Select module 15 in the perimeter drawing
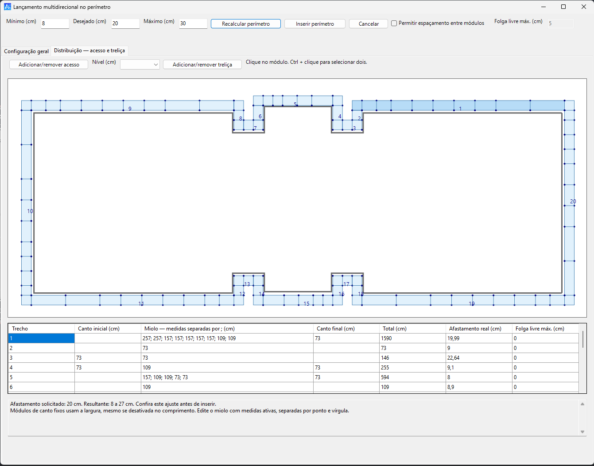The image size is (594, 466). tap(298, 300)
